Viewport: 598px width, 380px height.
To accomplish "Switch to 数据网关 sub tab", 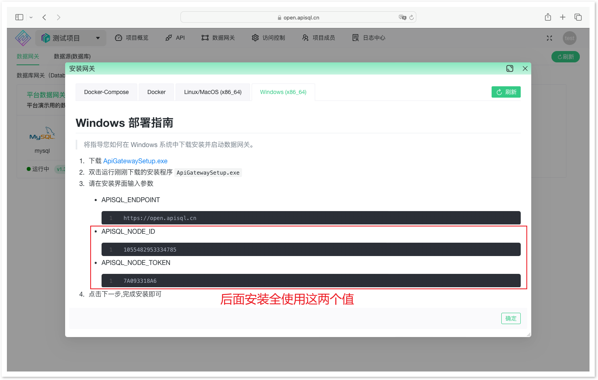I will click(x=28, y=56).
